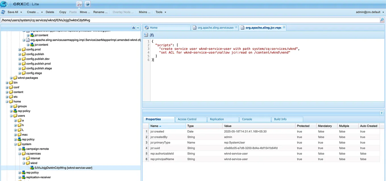
Task: Click the editor binoculars find icon
Action: click(152, 35)
